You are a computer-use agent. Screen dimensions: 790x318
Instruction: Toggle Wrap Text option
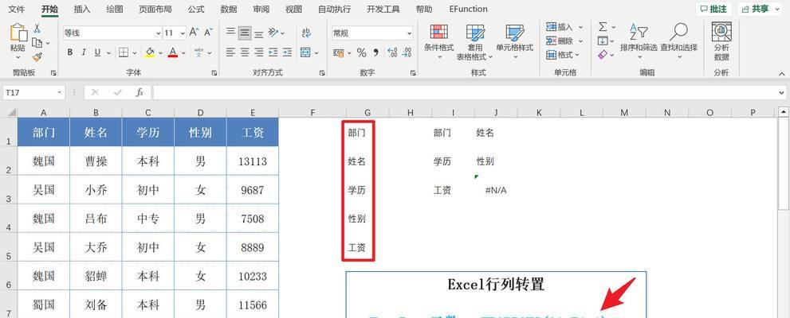306,33
